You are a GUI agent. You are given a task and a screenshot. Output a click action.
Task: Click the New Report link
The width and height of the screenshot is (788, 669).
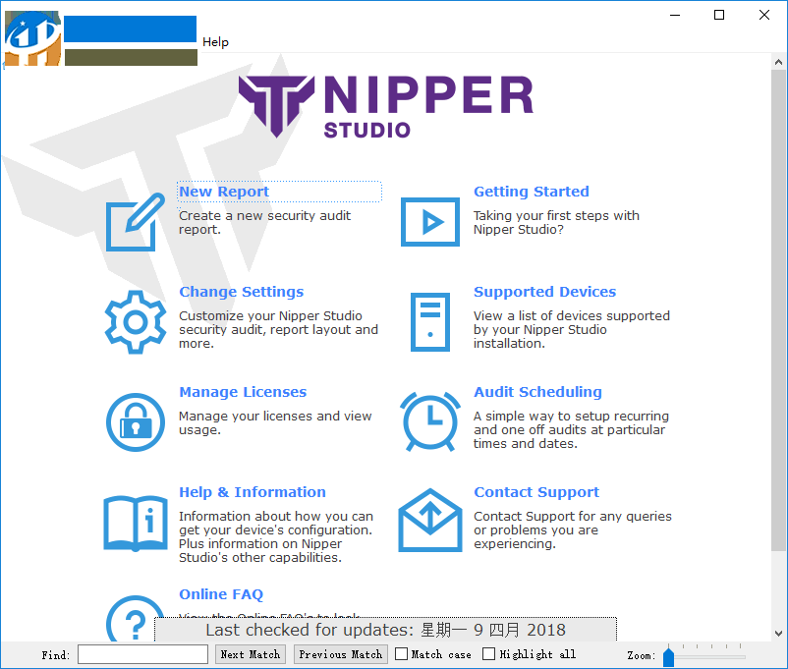[223, 191]
